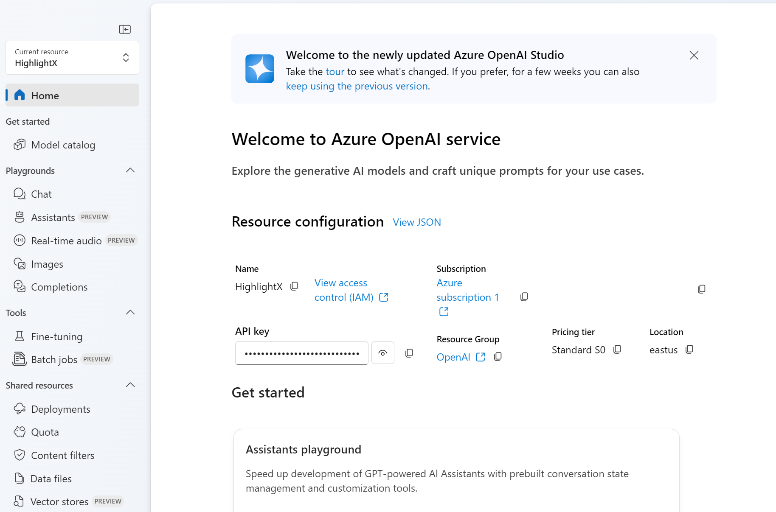Click the Home house icon
Viewport: 776px width, 512px height.
pos(20,95)
